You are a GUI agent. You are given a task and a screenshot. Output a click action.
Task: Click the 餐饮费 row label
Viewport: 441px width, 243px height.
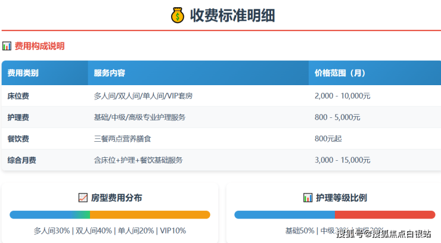[18, 139]
